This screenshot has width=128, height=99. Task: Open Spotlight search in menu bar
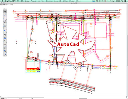[x=122, y=1]
